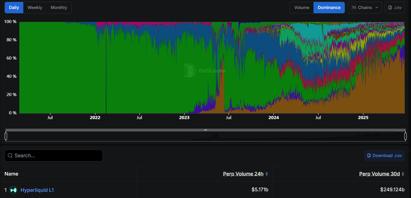This screenshot has width=411, height=198.
Task: Click the magnifying glass search icon
Action: click(x=10, y=155)
